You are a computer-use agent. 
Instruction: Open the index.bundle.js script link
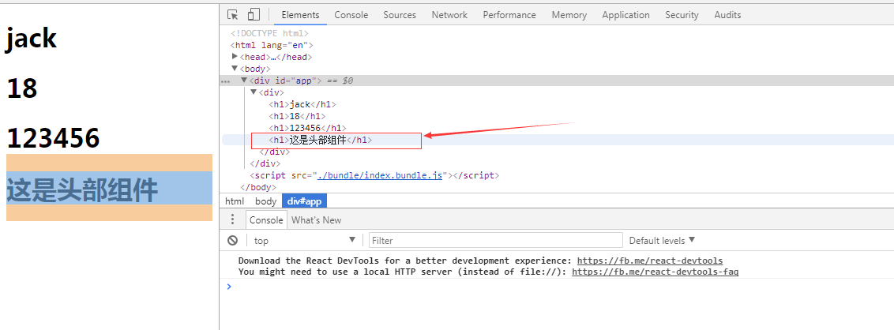click(x=380, y=175)
